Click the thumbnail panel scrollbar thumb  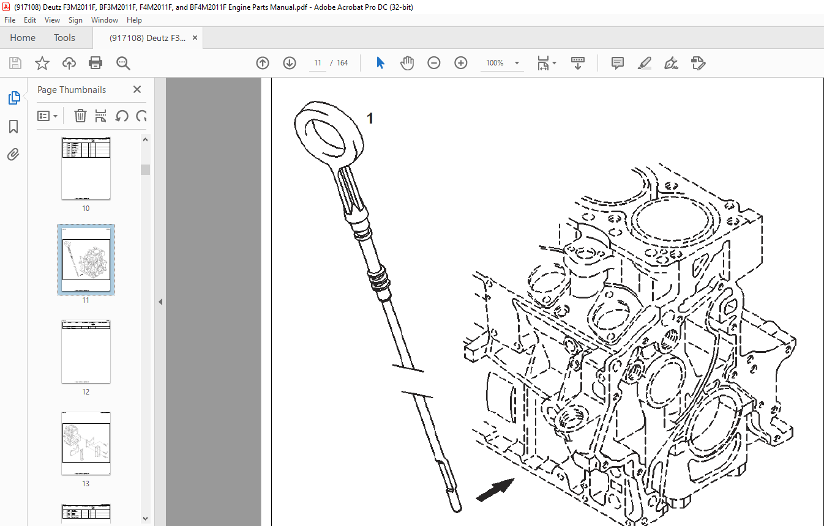[x=145, y=169]
